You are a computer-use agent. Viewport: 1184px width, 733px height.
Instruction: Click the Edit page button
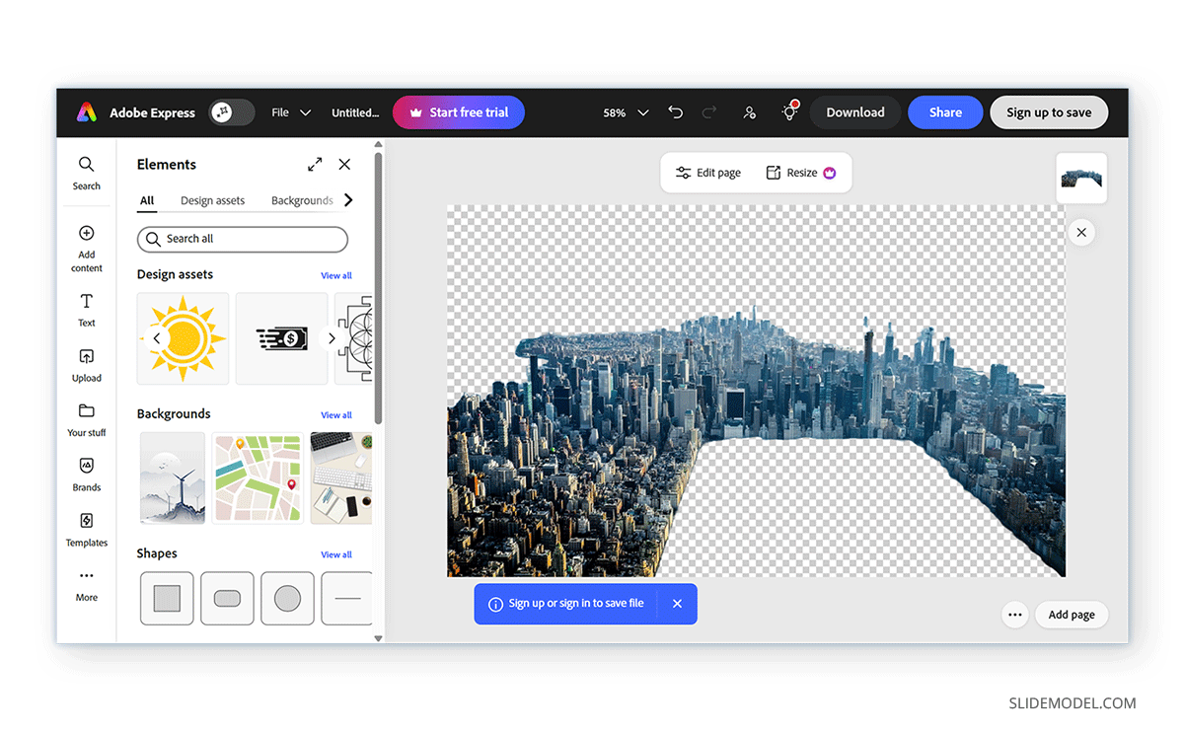[707, 173]
